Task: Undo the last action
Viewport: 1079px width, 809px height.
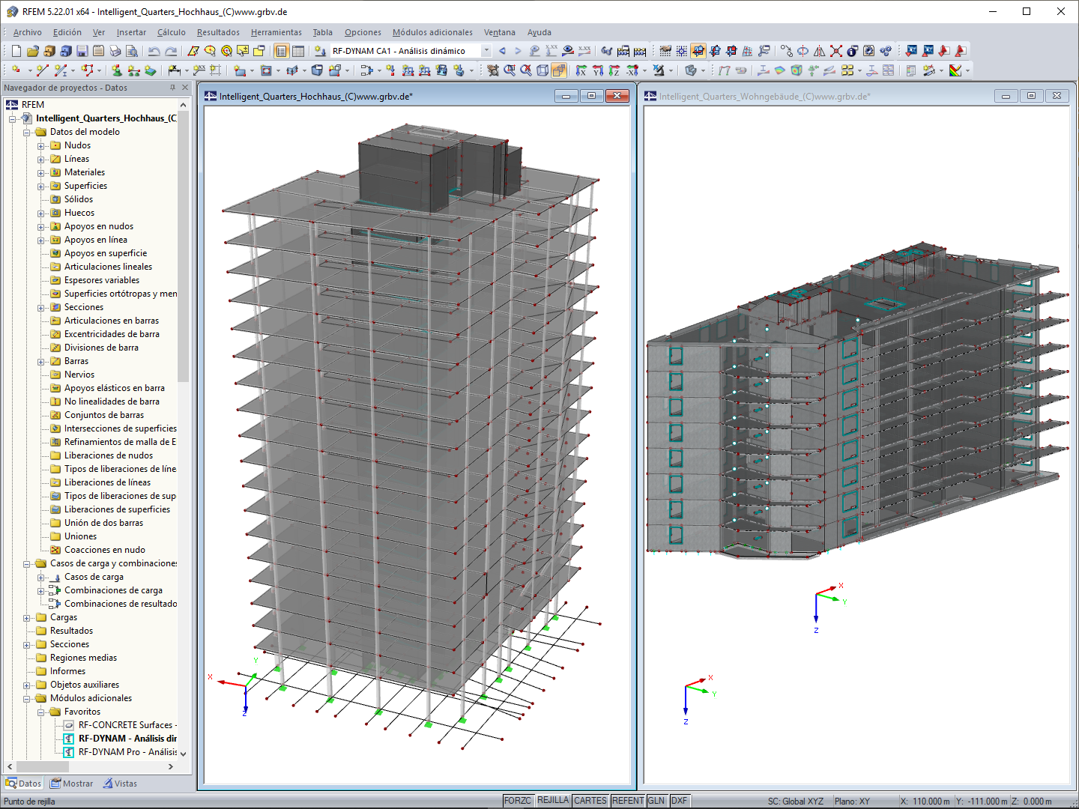Action: tap(154, 51)
